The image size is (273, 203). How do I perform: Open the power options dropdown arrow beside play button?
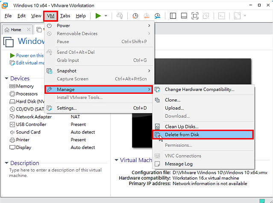tap(106, 16)
